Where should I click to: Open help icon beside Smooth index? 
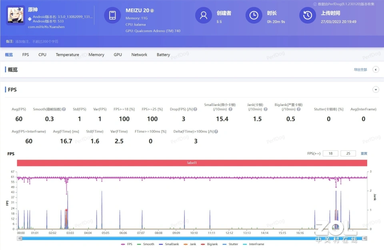point(64,109)
